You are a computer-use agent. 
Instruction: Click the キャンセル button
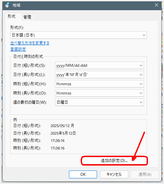point(114,174)
